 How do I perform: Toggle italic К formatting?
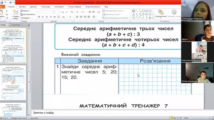point(43,17)
